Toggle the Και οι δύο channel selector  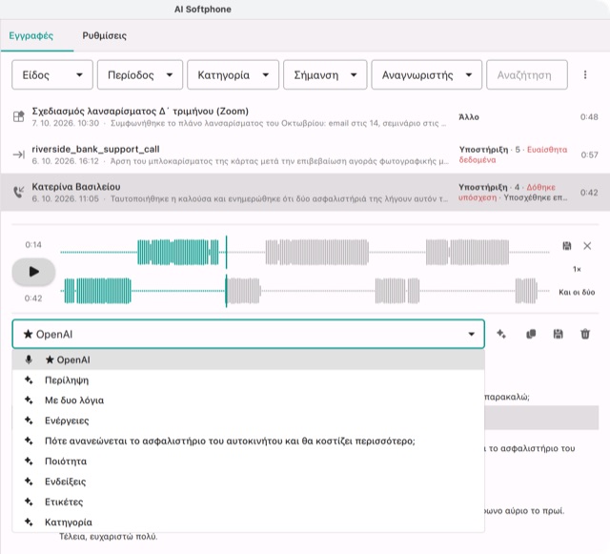pyautogui.click(x=577, y=292)
